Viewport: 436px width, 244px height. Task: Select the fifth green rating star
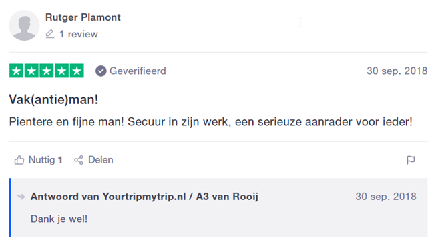[77, 71]
